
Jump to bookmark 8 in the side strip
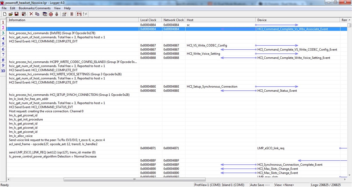click(3, 60)
